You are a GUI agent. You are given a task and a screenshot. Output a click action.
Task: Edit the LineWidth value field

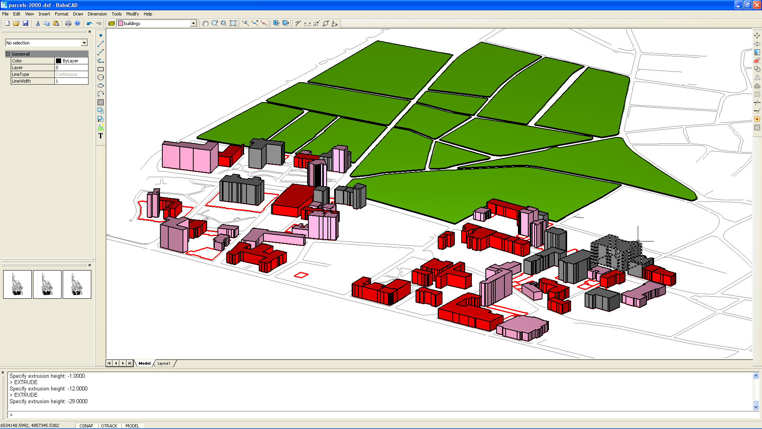click(x=71, y=81)
